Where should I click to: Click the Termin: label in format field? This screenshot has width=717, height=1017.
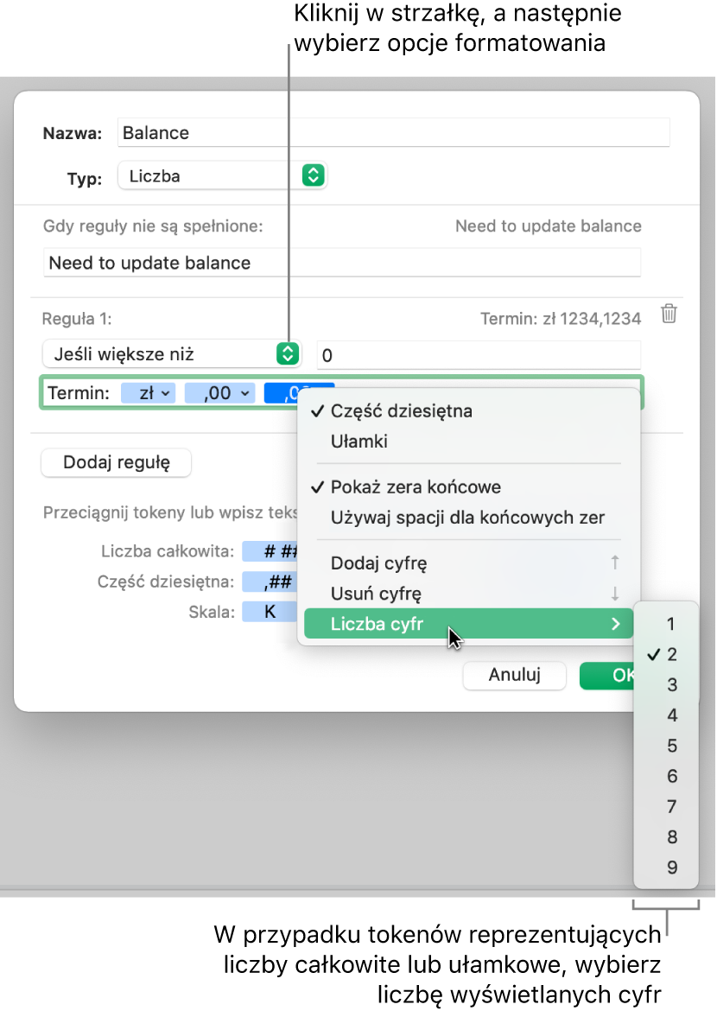point(79,393)
